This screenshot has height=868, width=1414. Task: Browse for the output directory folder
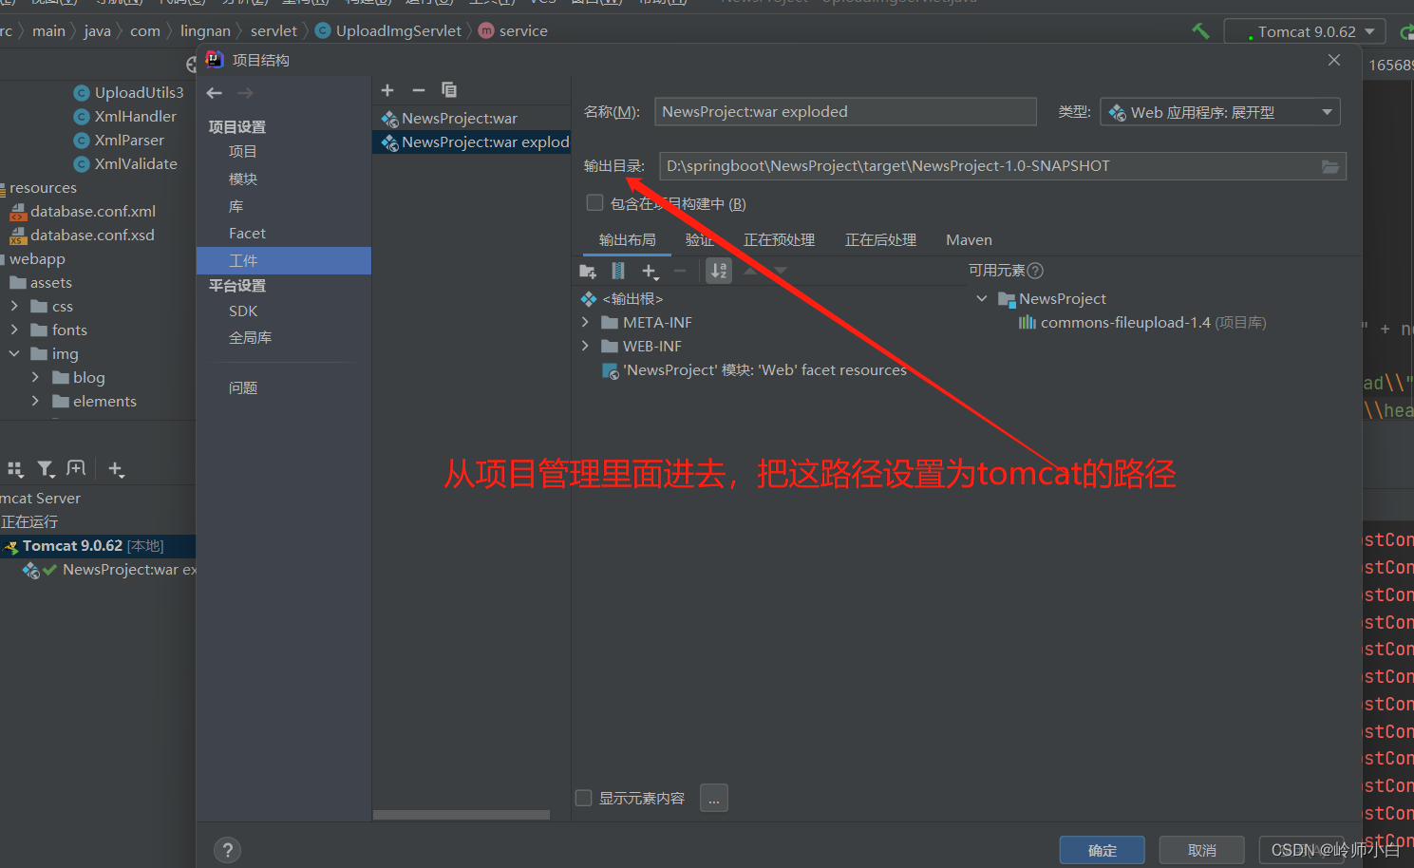click(1330, 166)
